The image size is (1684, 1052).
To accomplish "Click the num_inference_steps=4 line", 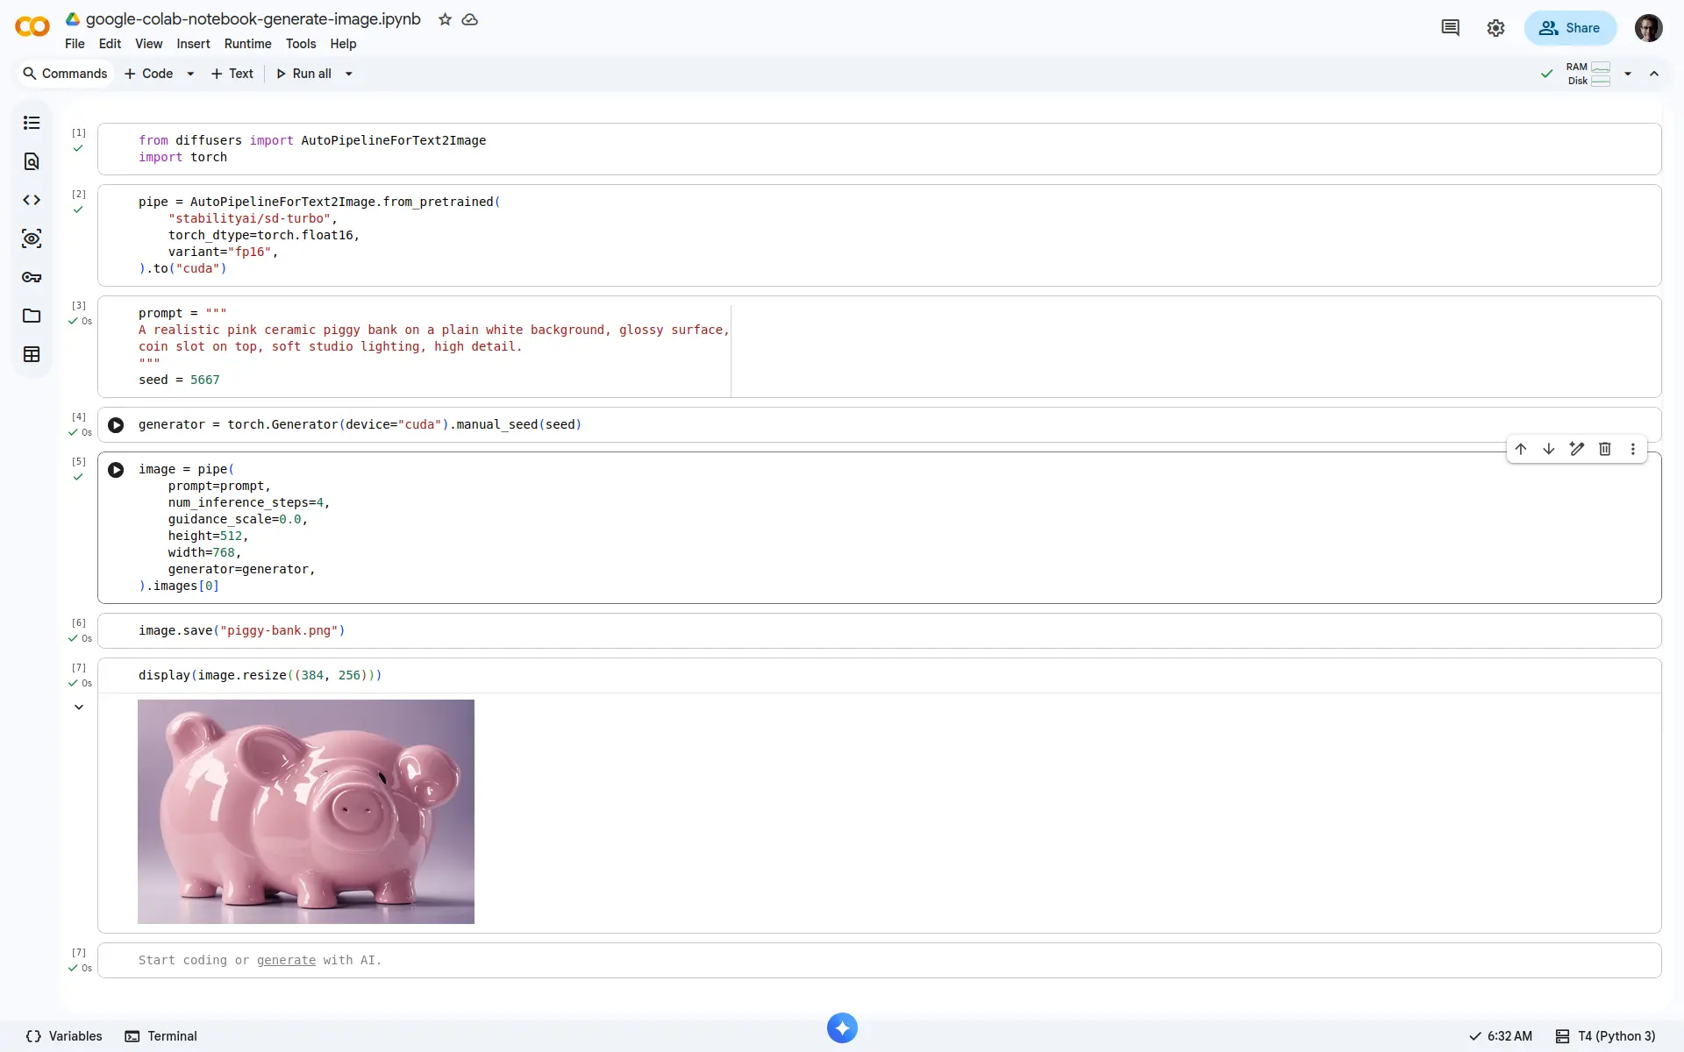I will 249,502.
